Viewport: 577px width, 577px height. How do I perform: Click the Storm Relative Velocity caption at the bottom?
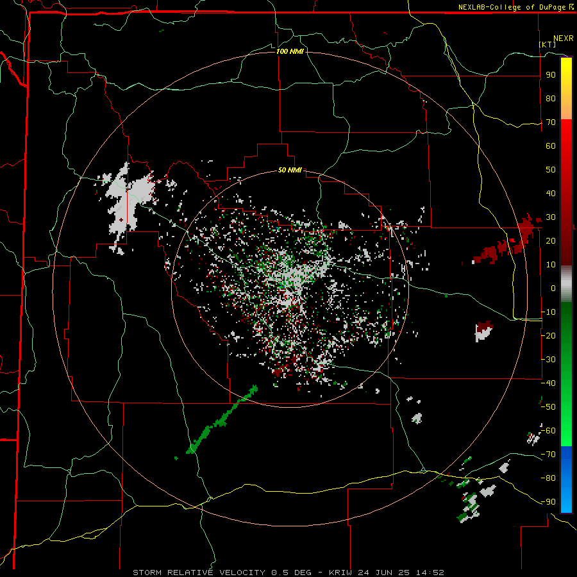(288, 573)
